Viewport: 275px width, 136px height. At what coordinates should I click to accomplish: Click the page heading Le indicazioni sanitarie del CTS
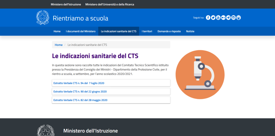pos(95,56)
